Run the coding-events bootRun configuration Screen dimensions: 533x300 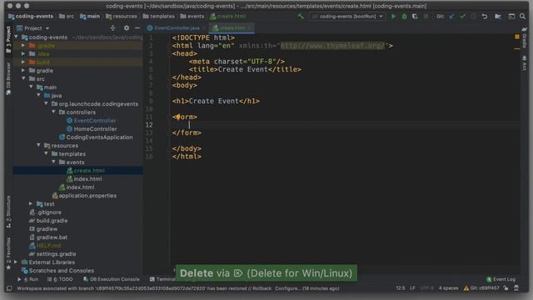[393, 17]
